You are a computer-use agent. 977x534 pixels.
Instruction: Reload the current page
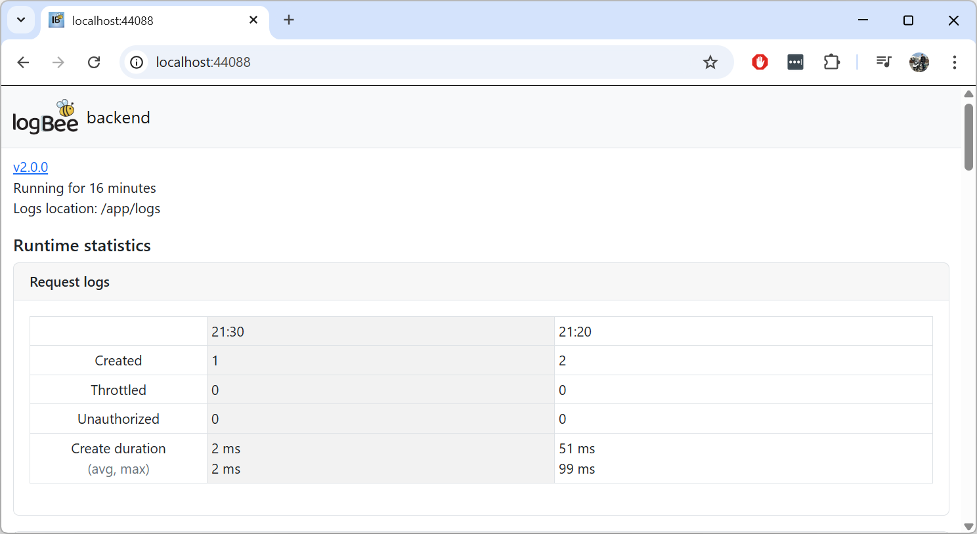point(94,62)
